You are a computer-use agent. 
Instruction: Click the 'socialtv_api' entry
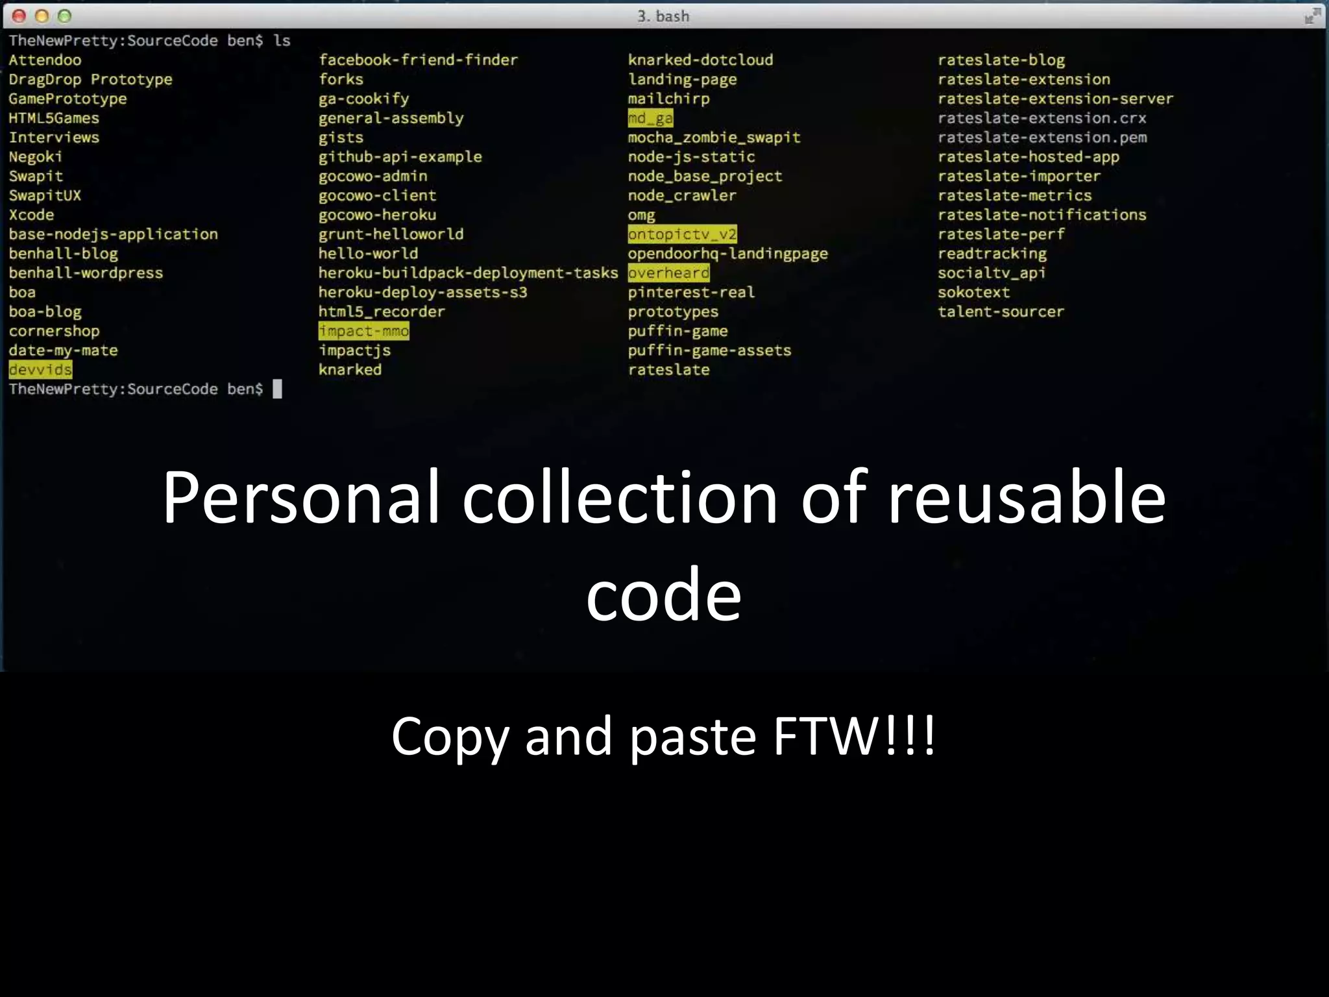click(992, 273)
